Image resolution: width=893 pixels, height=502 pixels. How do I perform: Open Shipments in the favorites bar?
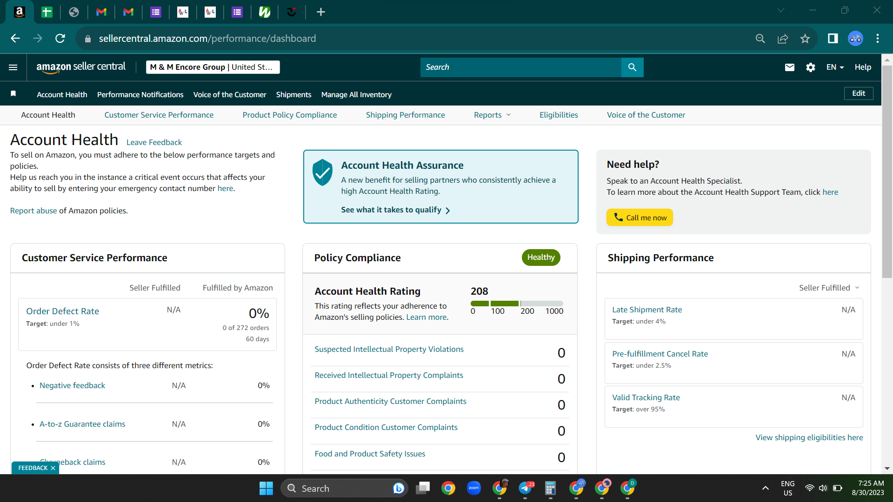tap(293, 94)
